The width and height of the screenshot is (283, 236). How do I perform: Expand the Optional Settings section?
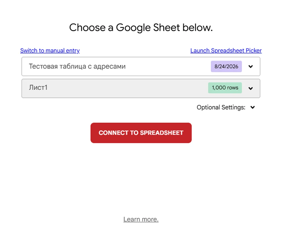click(226, 107)
